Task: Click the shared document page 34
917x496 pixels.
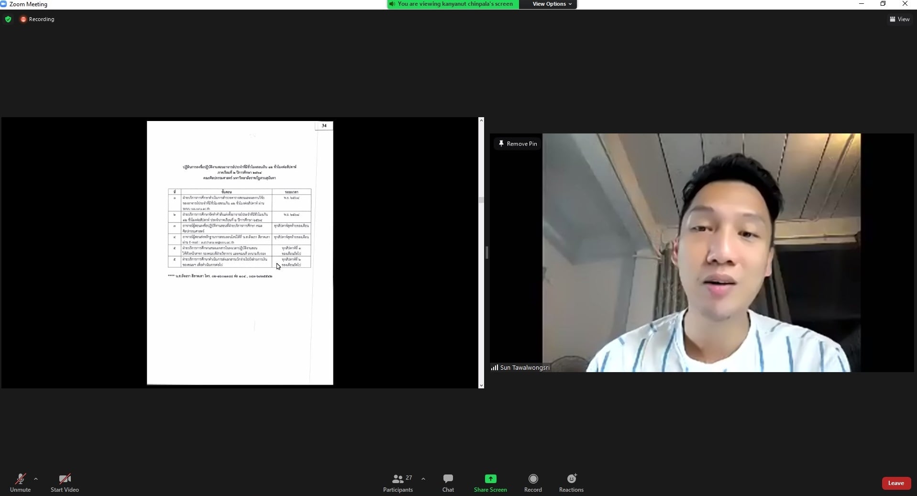Action: [x=240, y=253]
